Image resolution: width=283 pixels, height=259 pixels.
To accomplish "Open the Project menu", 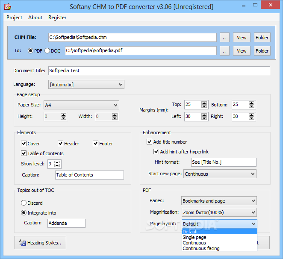I will [x=14, y=18].
